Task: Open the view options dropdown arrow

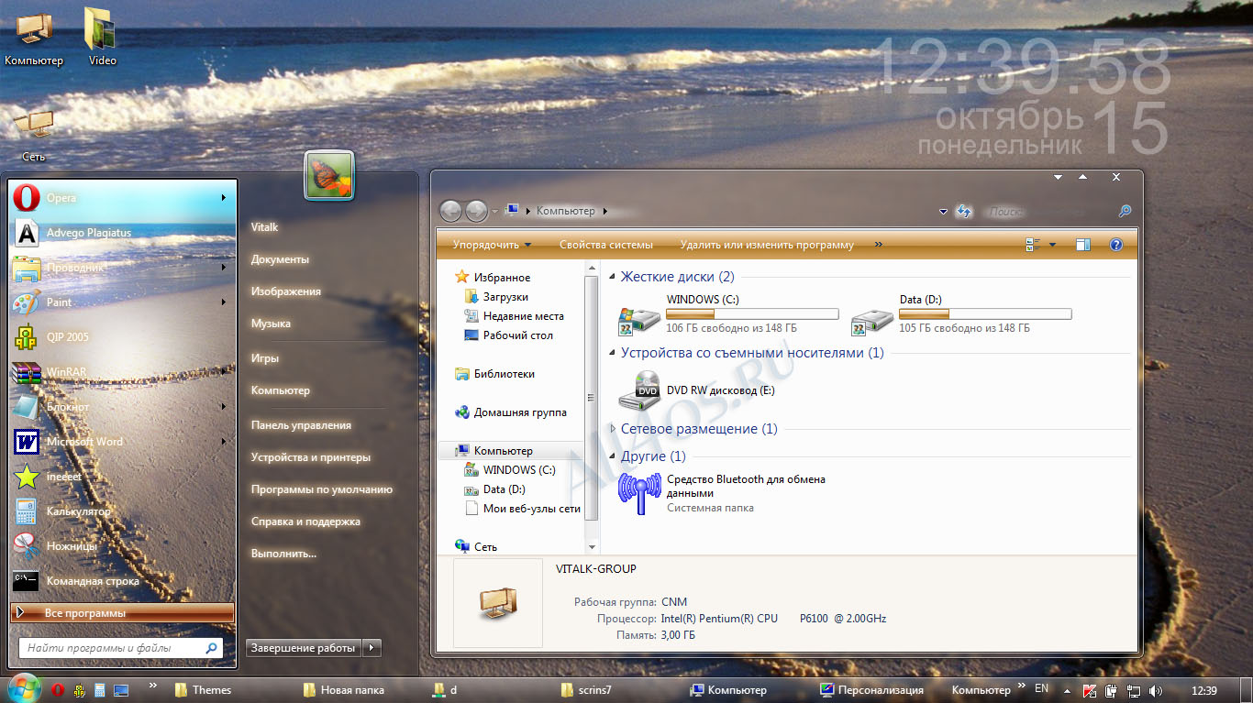Action: point(1052,245)
